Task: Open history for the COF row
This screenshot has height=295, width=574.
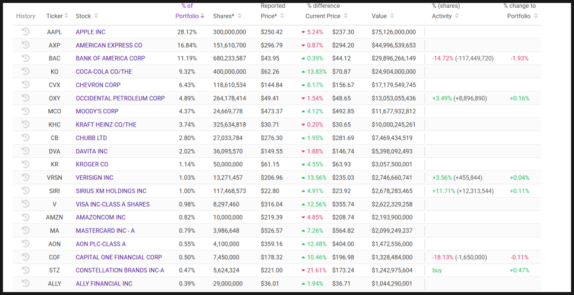Action: coord(26,257)
